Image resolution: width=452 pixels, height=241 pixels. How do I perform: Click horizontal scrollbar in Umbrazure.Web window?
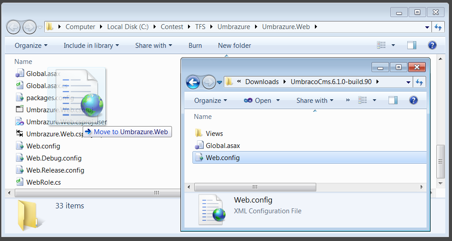tap(97, 193)
